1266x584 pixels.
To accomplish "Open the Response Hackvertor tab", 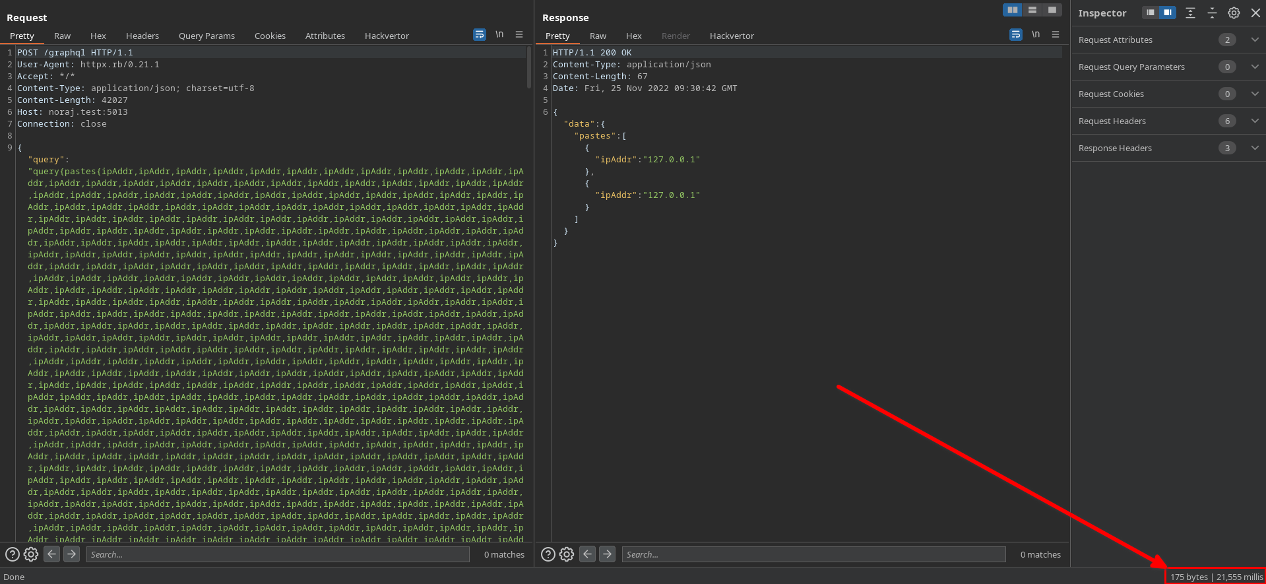I will tap(732, 36).
